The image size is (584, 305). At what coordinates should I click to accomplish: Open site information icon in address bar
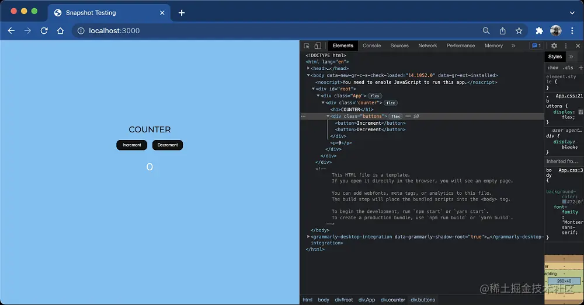coord(81,31)
